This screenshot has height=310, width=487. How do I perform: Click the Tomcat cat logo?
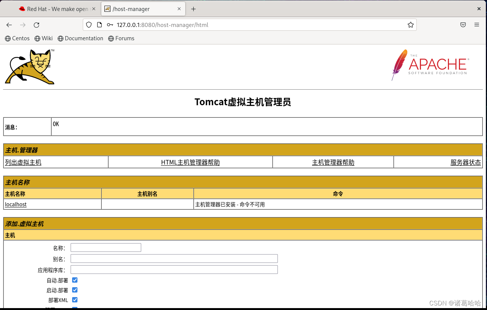[30, 66]
